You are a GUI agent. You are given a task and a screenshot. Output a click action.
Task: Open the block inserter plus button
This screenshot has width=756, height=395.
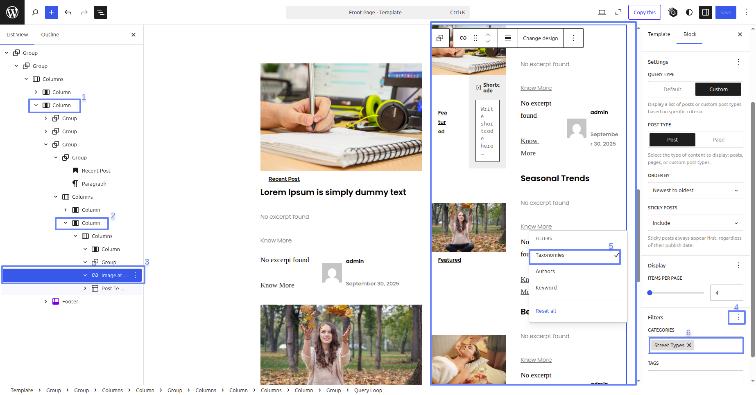click(x=52, y=12)
